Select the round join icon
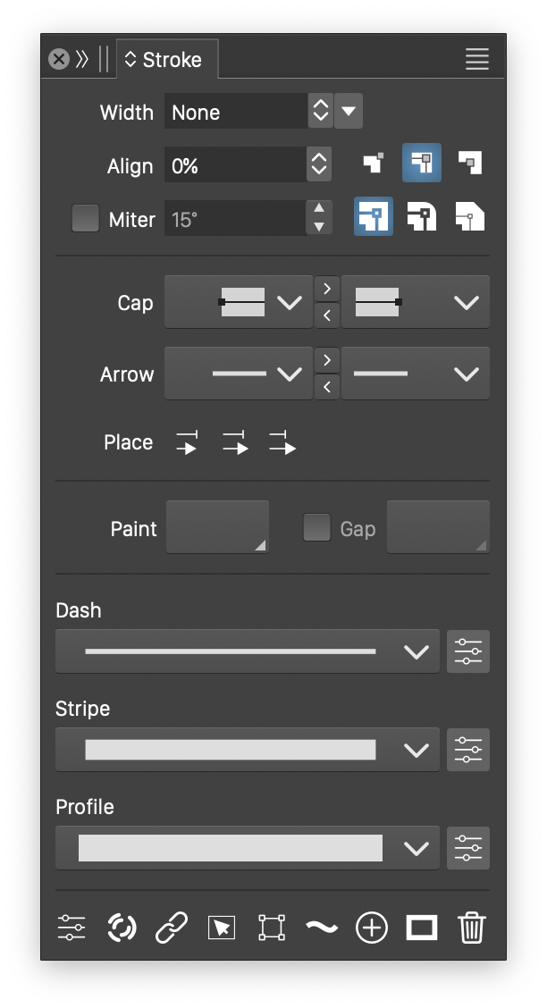The image size is (547, 1008). click(x=422, y=217)
